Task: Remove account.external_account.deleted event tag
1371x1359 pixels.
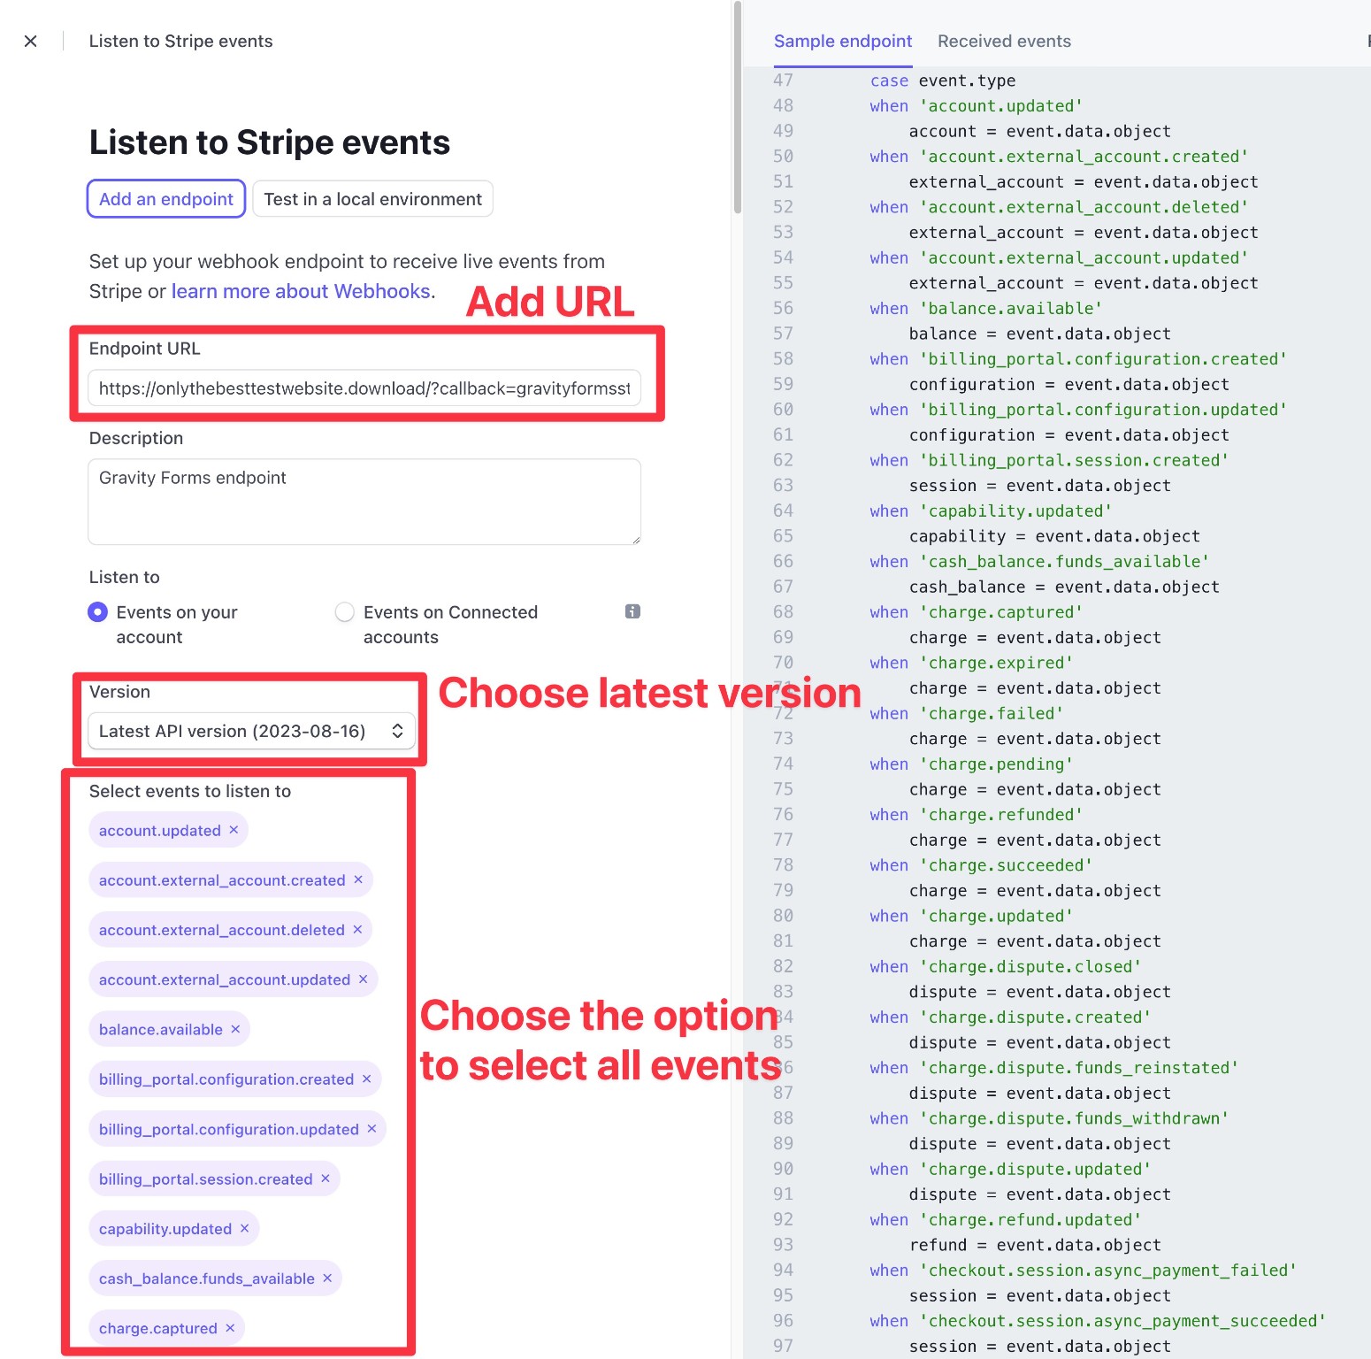Action: coord(357,929)
